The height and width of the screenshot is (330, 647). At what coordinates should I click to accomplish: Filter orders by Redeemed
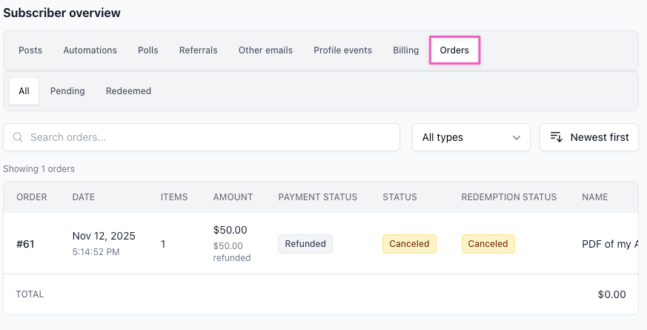click(128, 91)
